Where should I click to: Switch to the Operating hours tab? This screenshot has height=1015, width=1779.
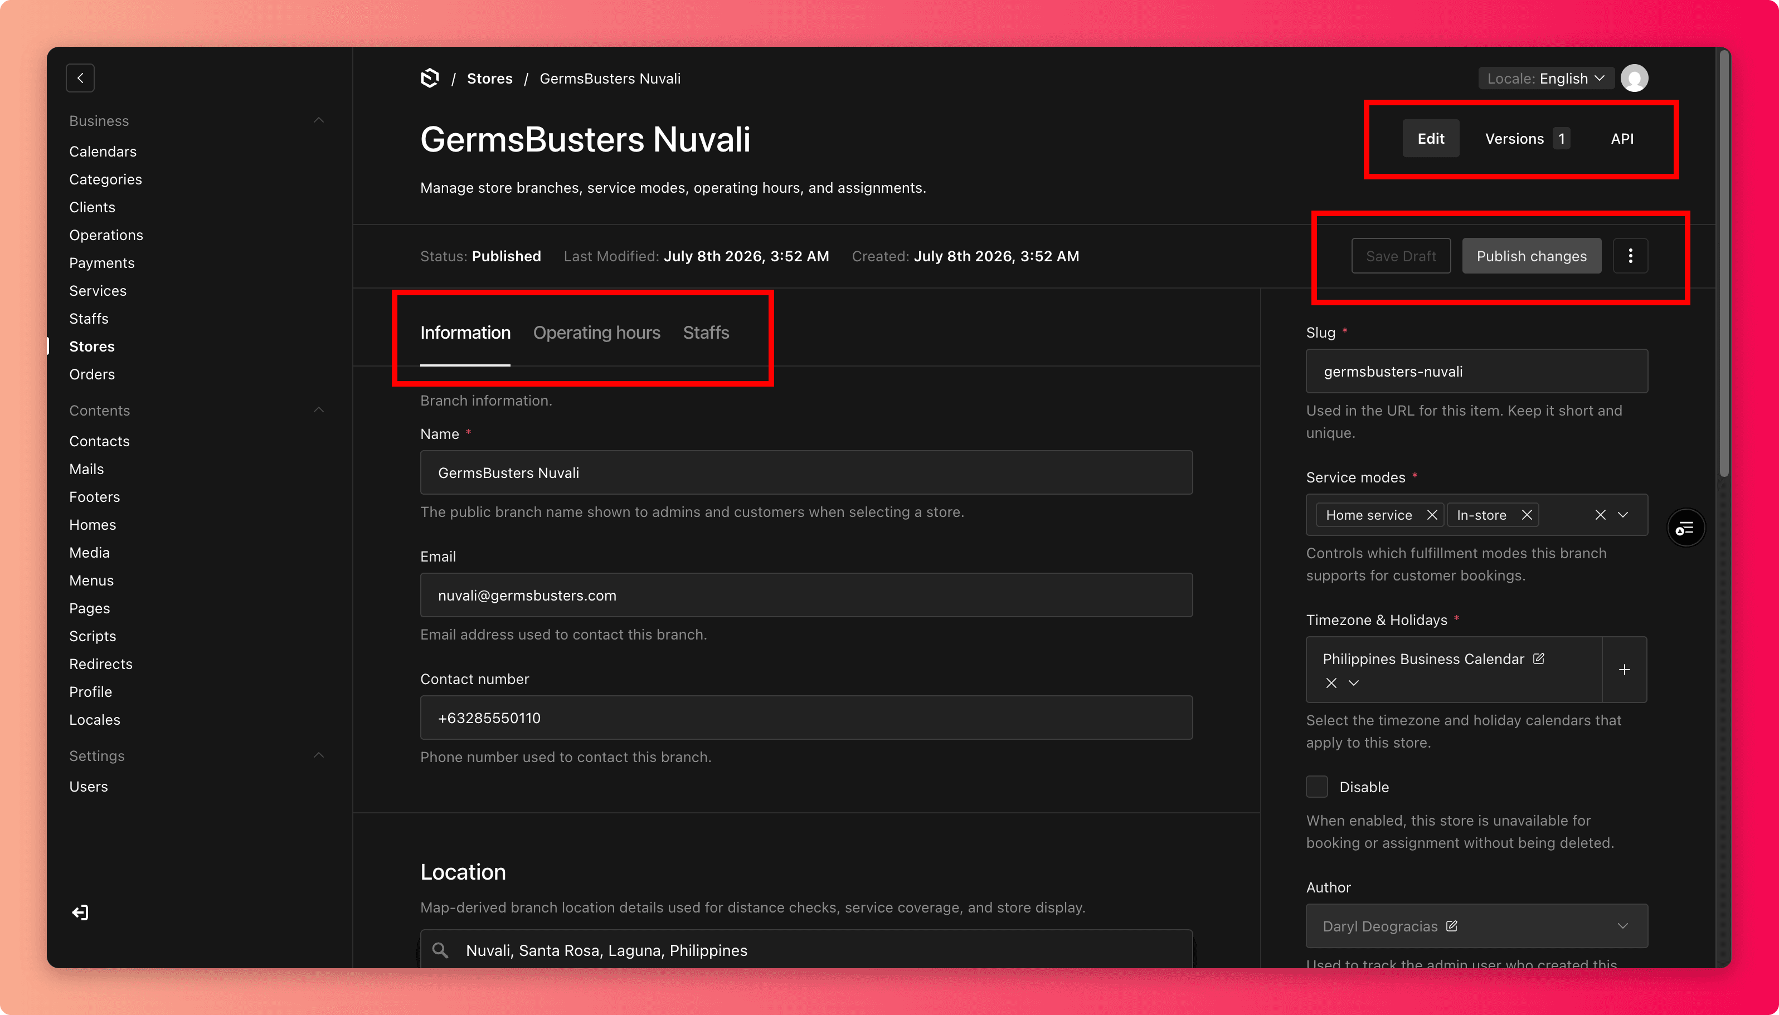(596, 333)
